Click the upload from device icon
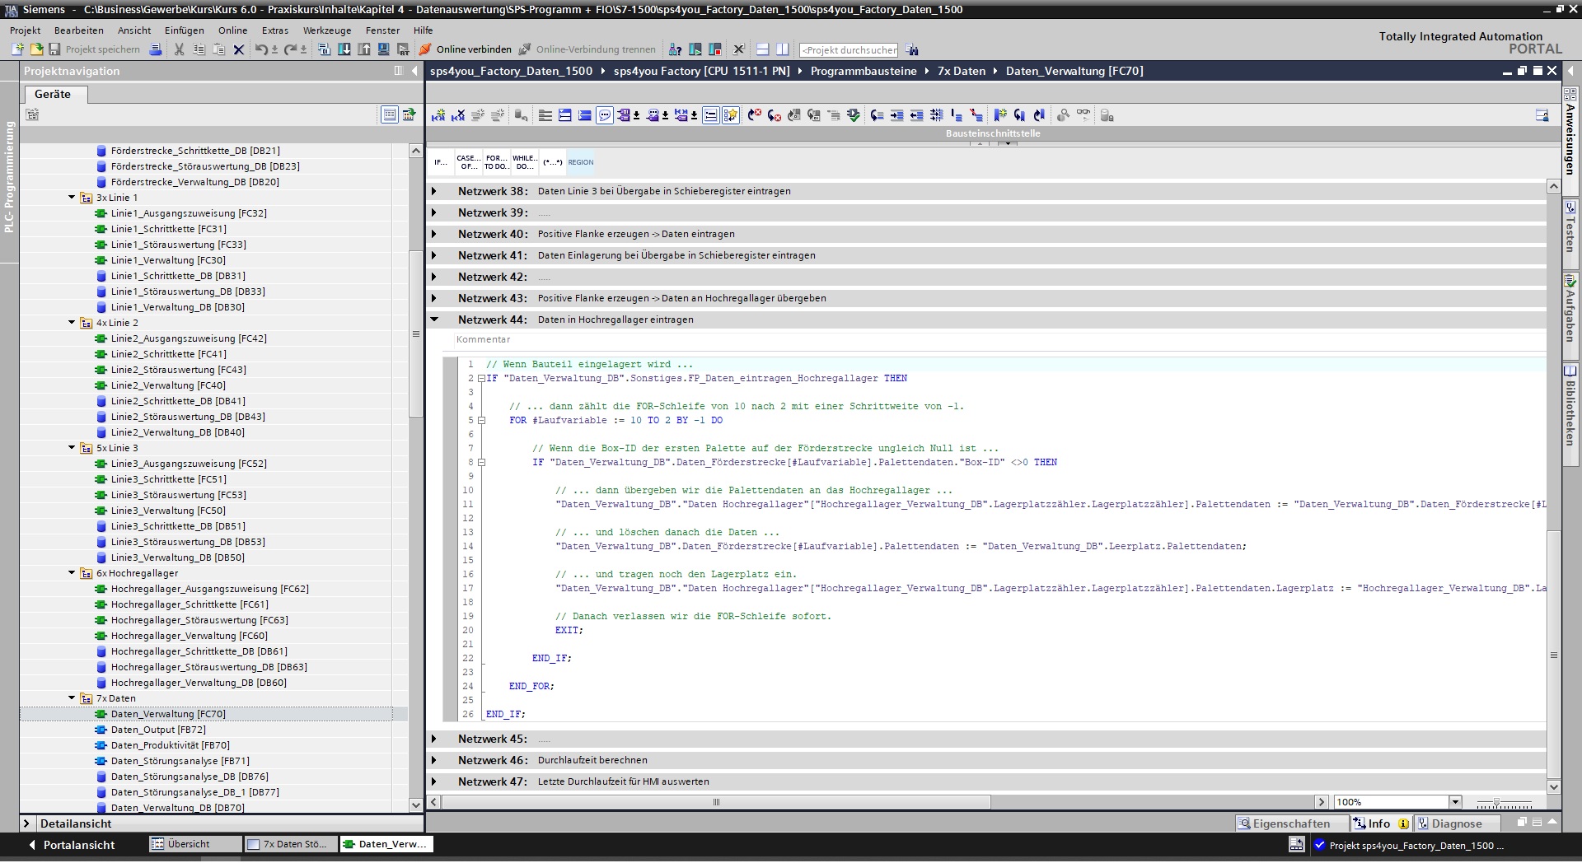Viewport: 1582px width, 863px height. [x=363, y=49]
